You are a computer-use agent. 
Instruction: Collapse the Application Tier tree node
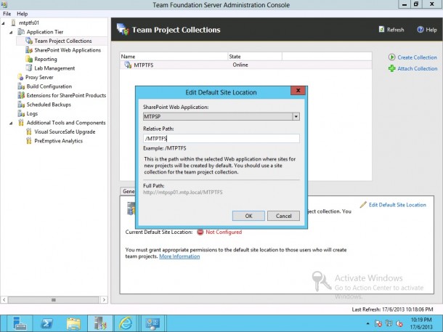point(11,32)
